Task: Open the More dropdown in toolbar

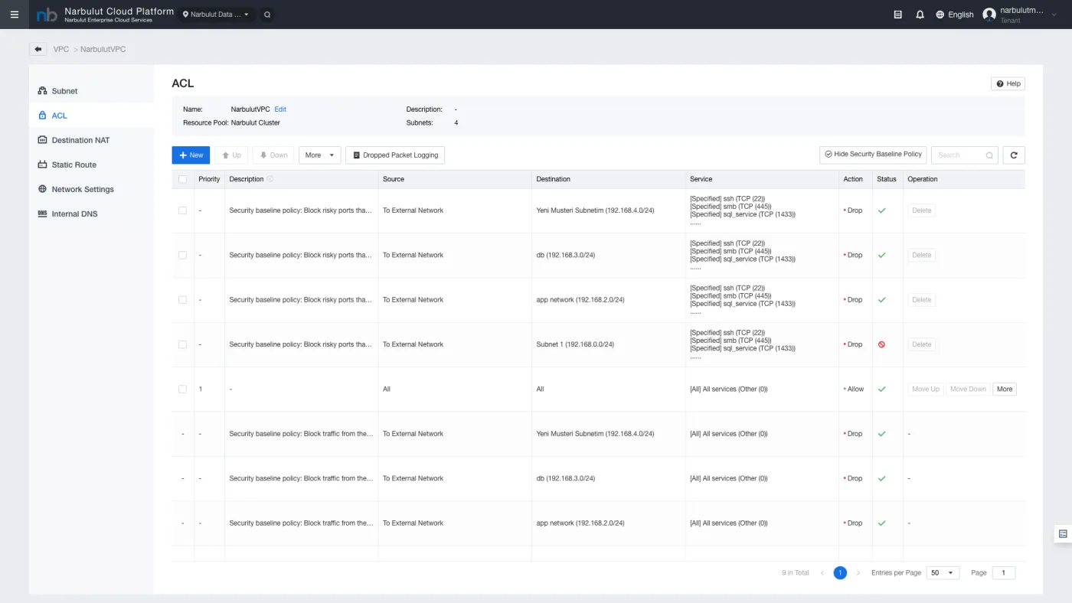Action: point(319,155)
